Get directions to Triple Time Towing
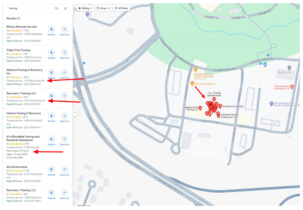This screenshot has height=210, width=303. point(64,52)
